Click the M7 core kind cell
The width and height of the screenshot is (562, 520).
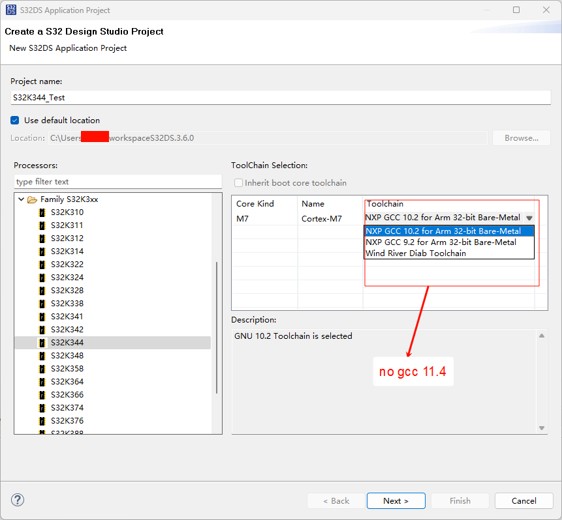[264, 218]
